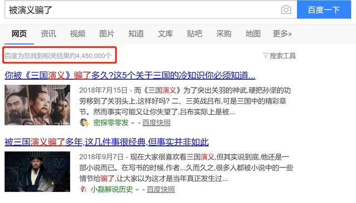356x203 pixels.
Task: Select the 采购 tab
Action: [x=224, y=34]
